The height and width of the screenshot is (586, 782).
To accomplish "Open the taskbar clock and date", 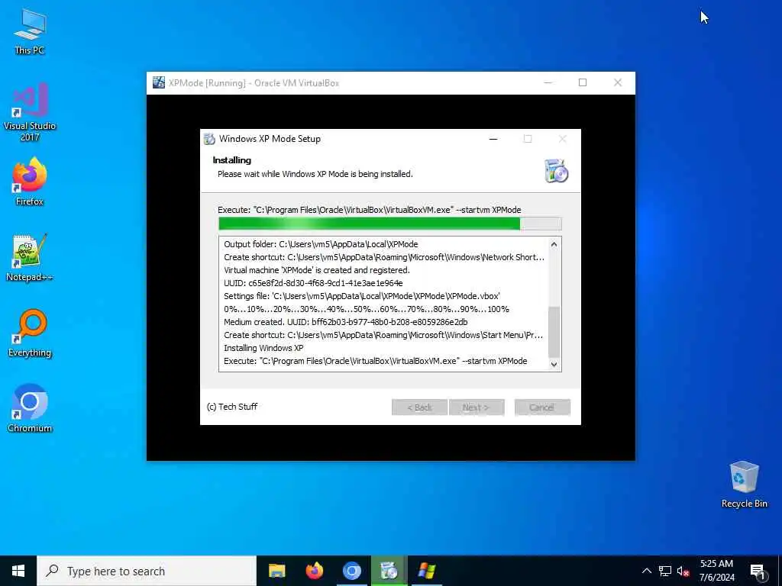I will tap(716, 571).
